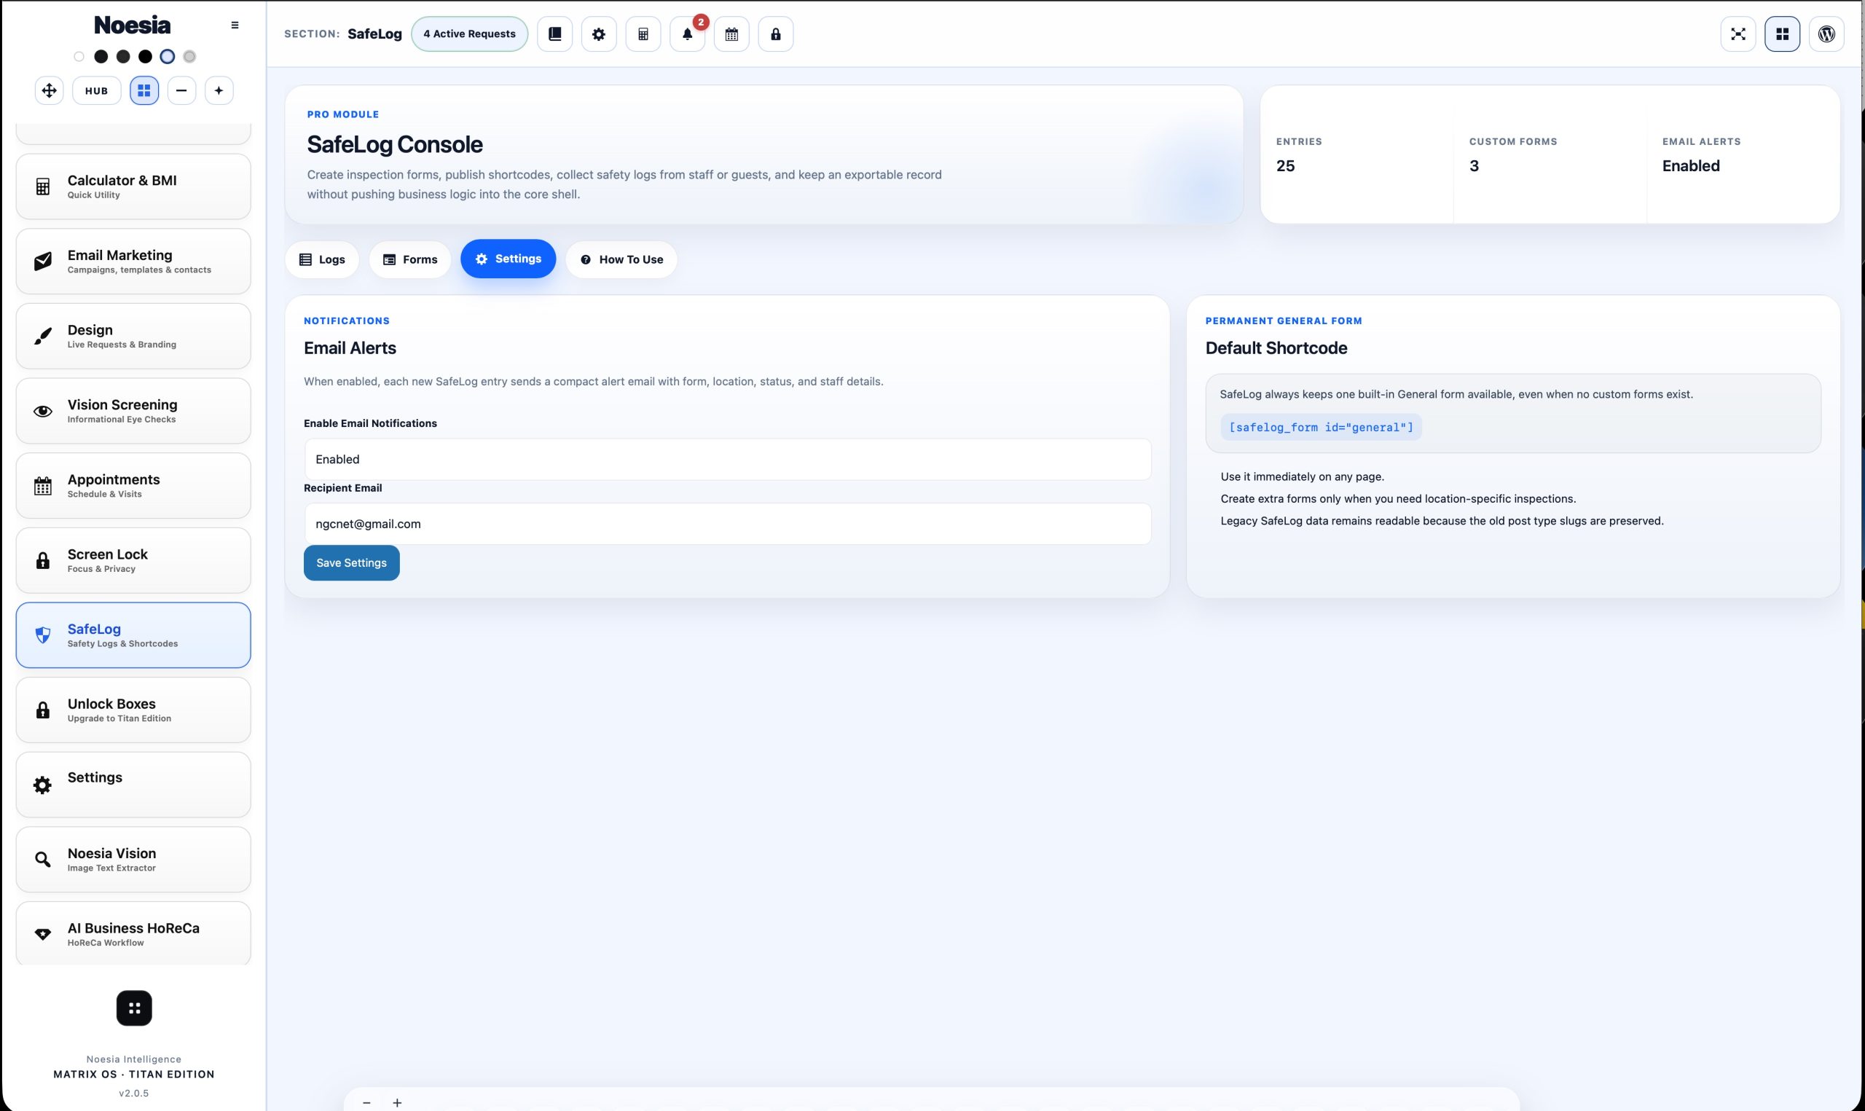Open the gear icon in top toolbar

click(x=599, y=34)
